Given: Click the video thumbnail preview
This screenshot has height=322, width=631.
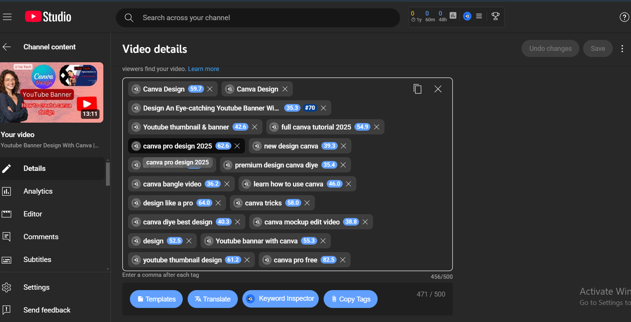Looking at the screenshot, I should (52, 93).
